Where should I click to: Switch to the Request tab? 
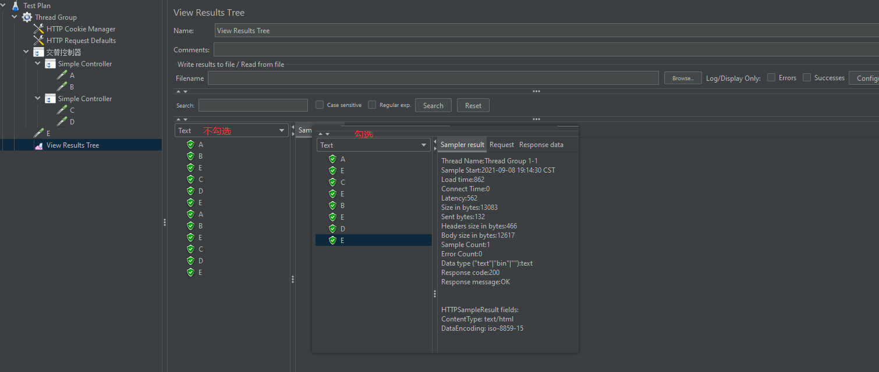(x=502, y=145)
